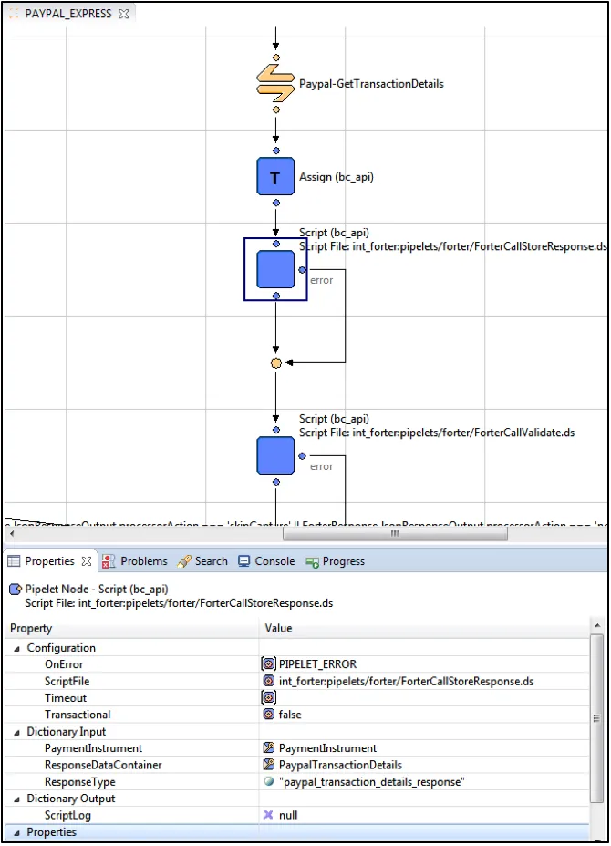Select the ScriptLog property name
The image size is (611, 846).
tap(67, 815)
